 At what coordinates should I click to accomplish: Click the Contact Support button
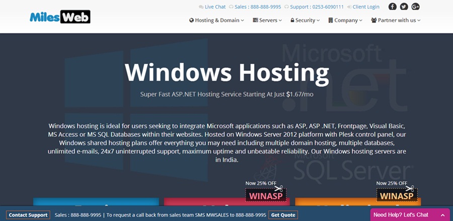coord(28,215)
